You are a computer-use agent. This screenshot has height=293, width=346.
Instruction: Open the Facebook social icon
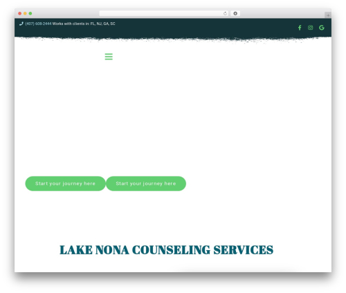coord(300,28)
